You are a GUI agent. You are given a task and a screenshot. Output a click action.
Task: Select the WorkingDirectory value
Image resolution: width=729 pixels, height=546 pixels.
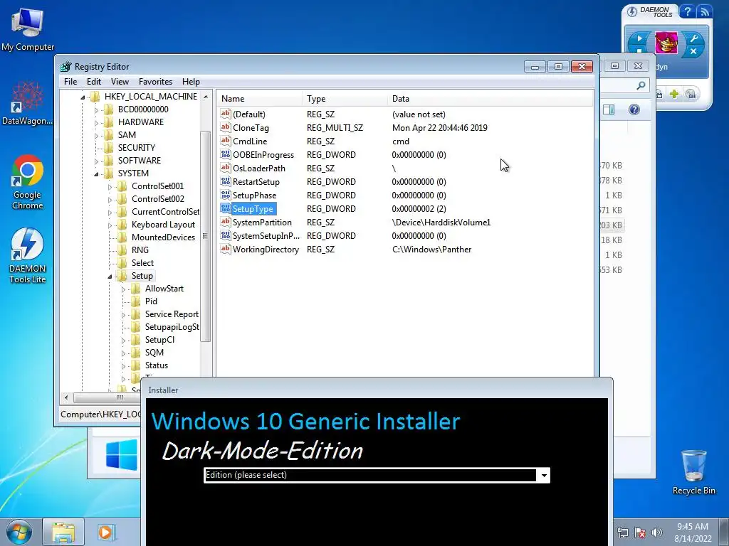[x=266, y=250]
